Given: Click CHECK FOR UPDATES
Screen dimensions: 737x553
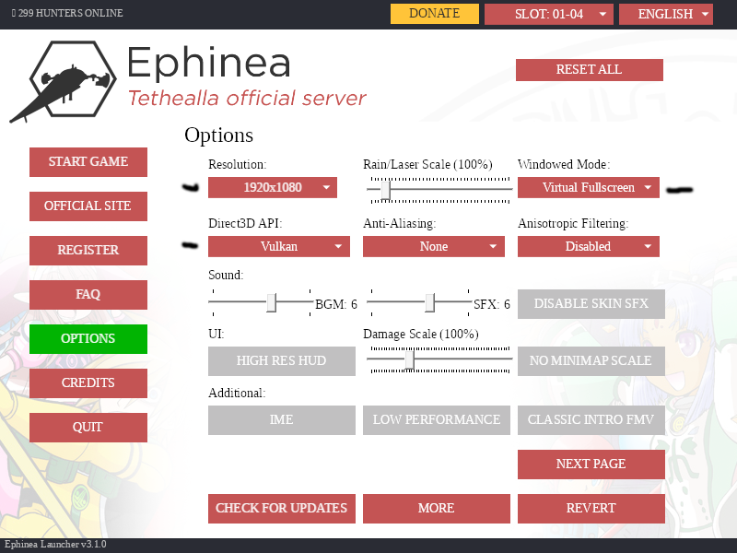Looking at the screenshot, I should point(282,509).
